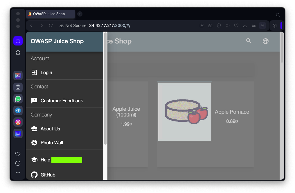Open the user profile account icon
Screen dimensions: 295x193
coord(262,26)
